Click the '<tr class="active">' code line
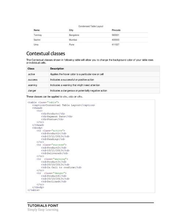This screenshot has width=170, height=220. coord(51,131)
